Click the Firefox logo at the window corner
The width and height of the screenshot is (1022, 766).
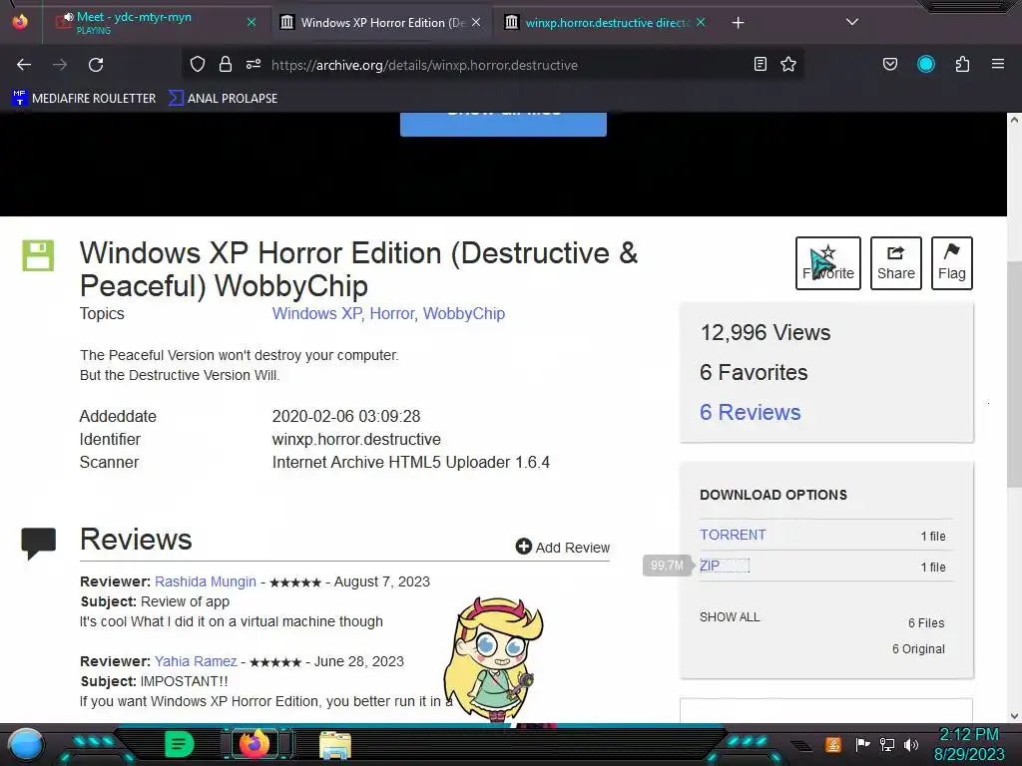pos(20,22)
